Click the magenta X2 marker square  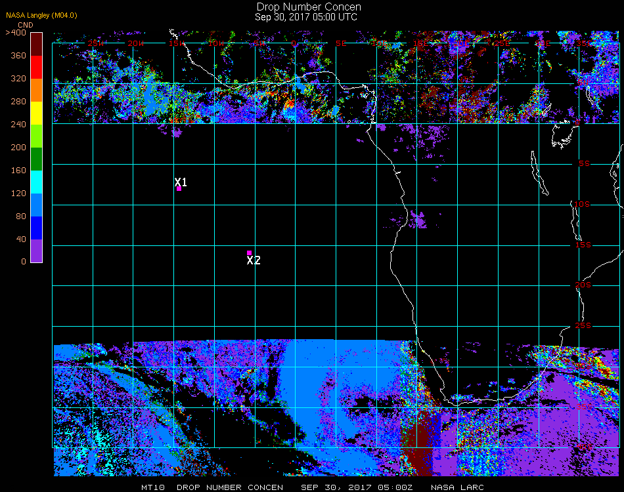coord(249,253)
